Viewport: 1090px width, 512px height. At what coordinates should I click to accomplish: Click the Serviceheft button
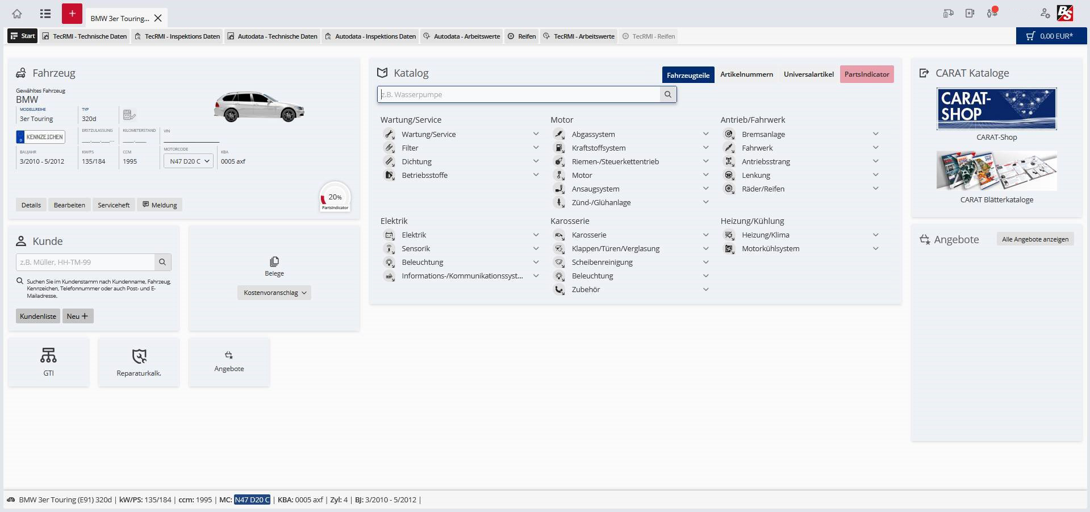coord(114,205)
